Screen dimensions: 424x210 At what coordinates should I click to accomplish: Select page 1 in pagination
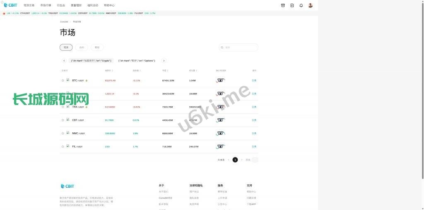pyautogui.click(x=235, y=160)
